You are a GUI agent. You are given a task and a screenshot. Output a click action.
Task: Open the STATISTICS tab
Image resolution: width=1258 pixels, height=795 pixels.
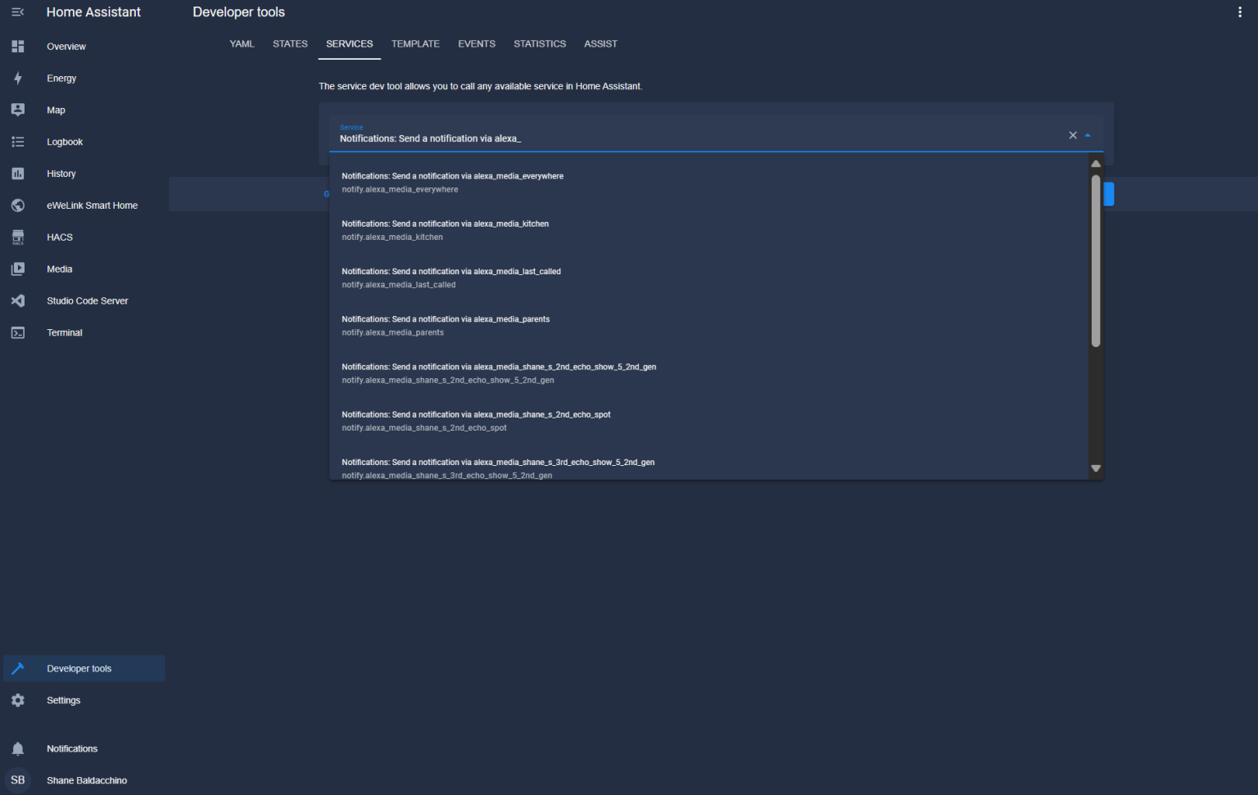coord(540,44)
